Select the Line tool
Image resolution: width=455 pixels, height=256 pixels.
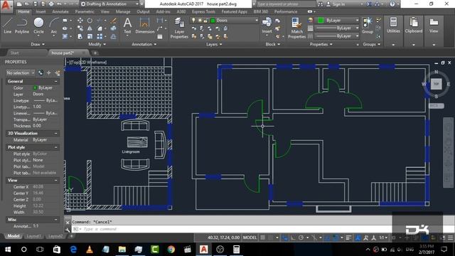pos(8,26)
